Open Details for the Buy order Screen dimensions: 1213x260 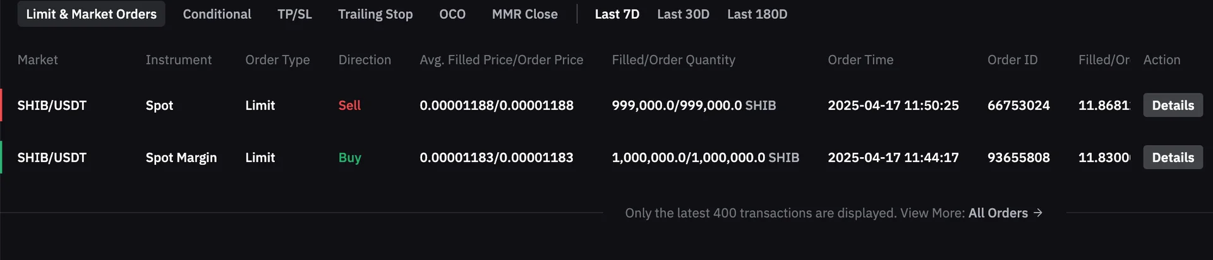[x=1173, y=158]
